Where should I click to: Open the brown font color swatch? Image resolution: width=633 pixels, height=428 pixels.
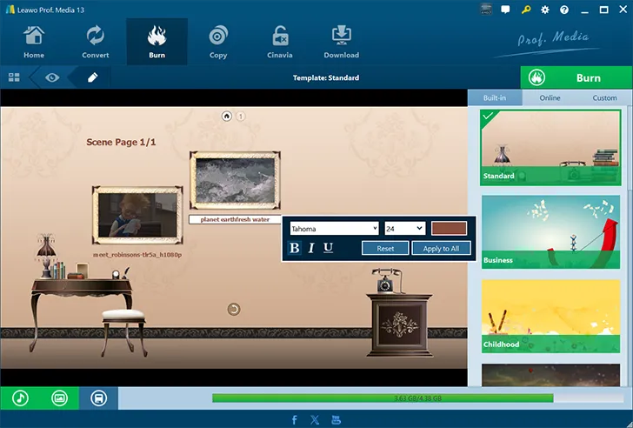[449, 228]
